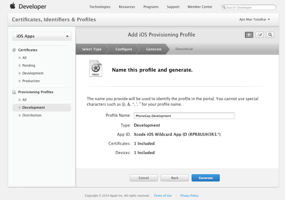Click the 'Certificates, Identifiers & Profiles' header
Screen dimensions: 285x200
point(54,19)
